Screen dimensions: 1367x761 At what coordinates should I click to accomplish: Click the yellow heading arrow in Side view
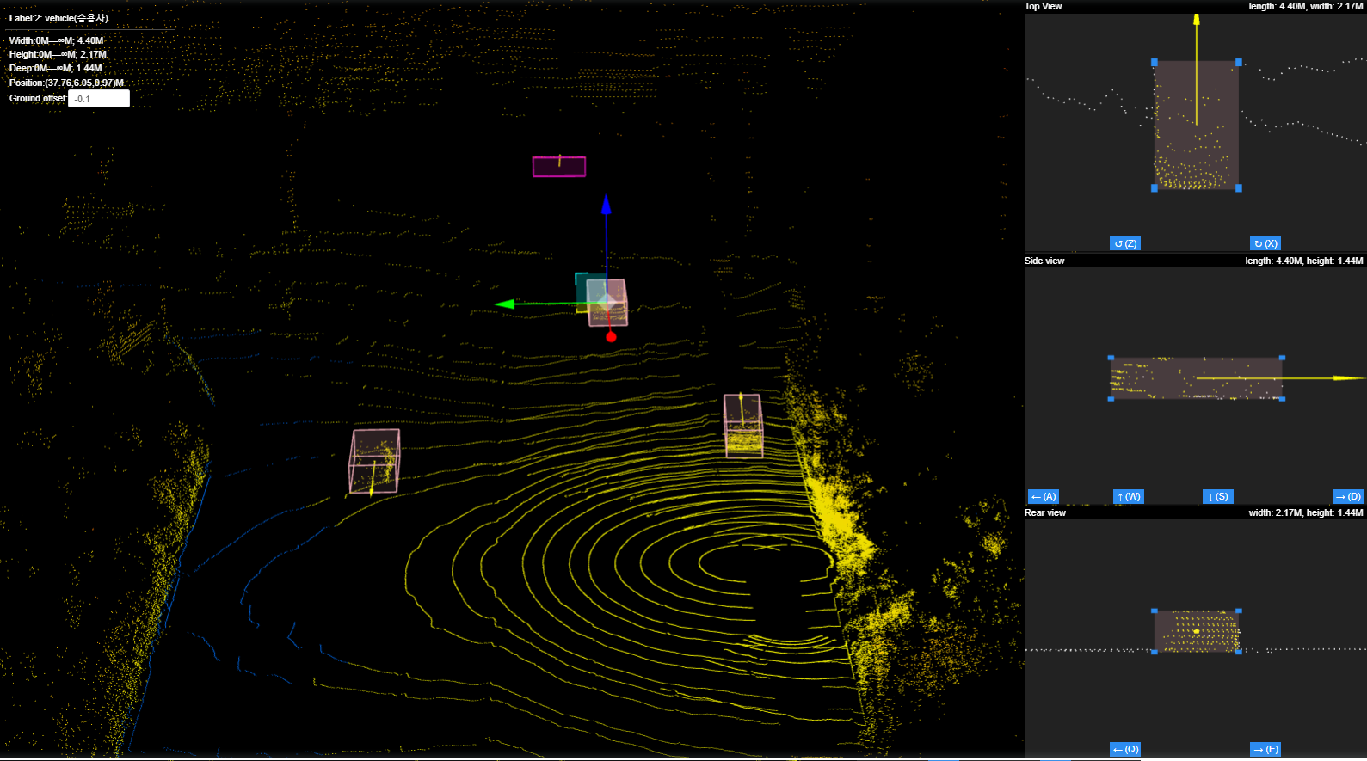click(1280, 377)
